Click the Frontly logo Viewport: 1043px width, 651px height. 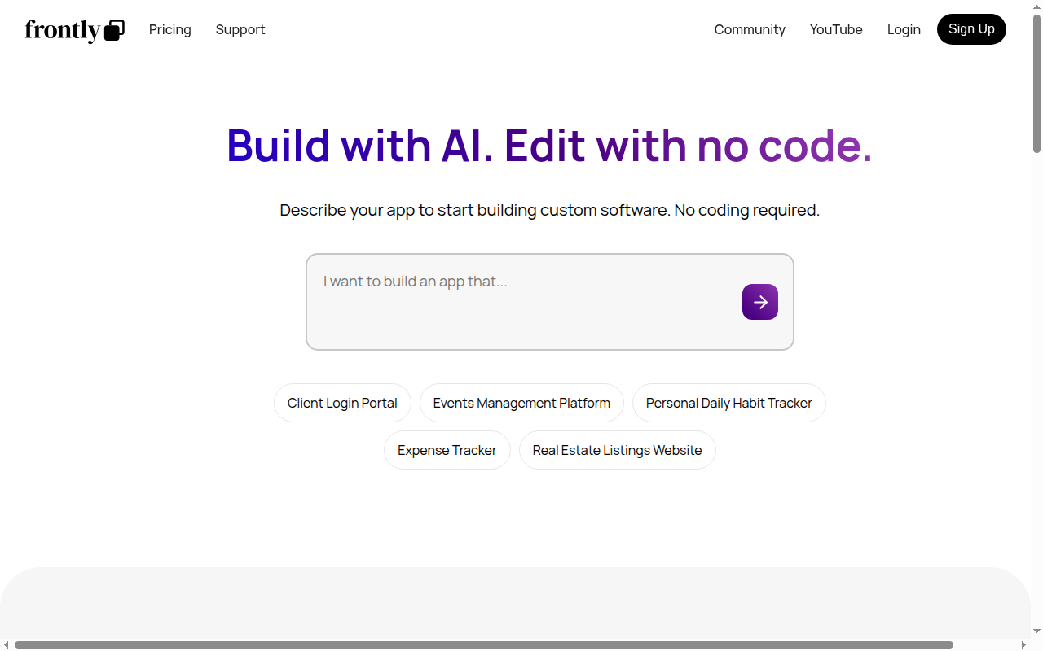coord(75,30)
